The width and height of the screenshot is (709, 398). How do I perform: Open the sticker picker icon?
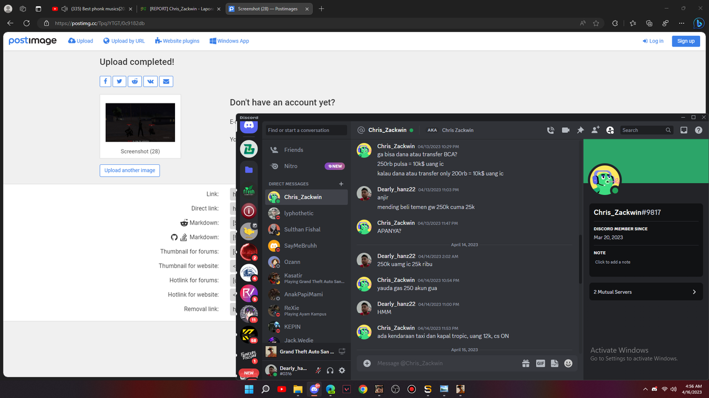coord(554,363)
